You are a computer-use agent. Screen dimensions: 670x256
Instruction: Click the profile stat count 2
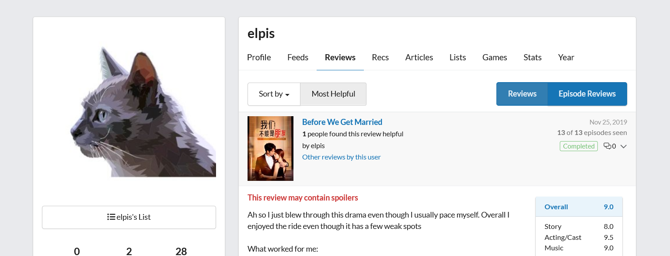pos(129,251)
